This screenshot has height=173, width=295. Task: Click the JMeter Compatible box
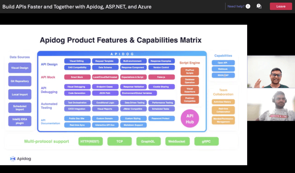(x=133, y=109)
